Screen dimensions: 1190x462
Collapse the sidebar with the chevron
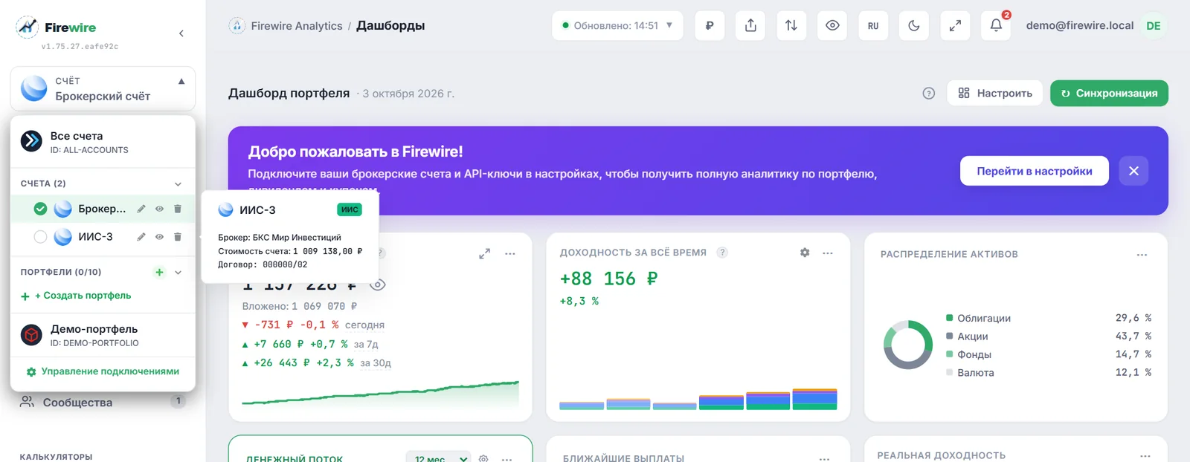point(181,33)
